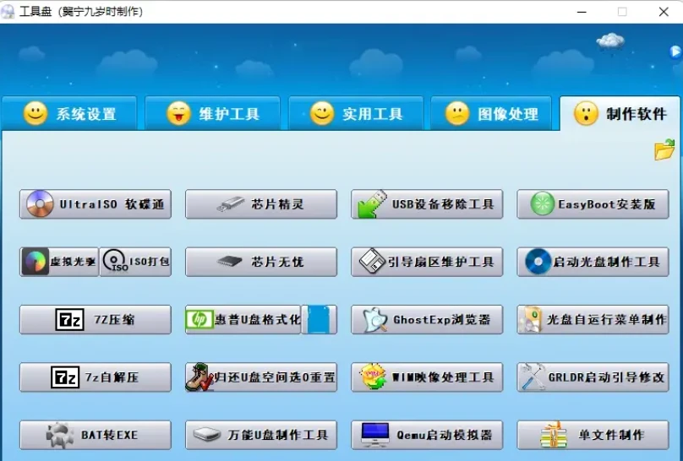Click the green EasyBoot circle icon

click(543, 203)
